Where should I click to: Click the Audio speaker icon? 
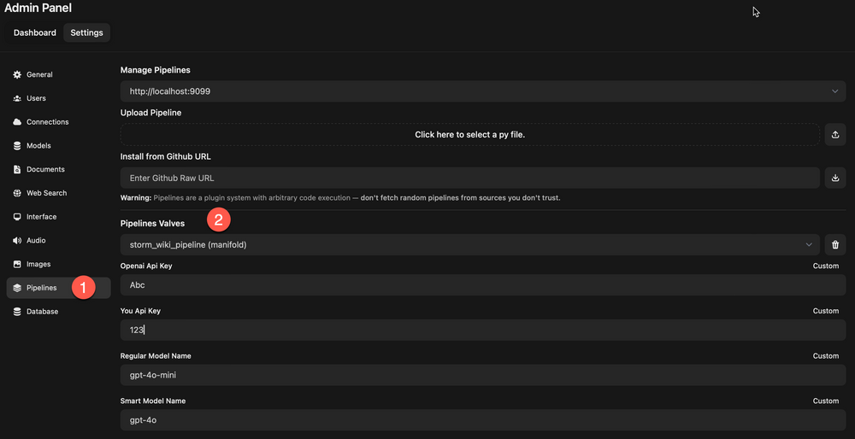(x=17, y=241)
